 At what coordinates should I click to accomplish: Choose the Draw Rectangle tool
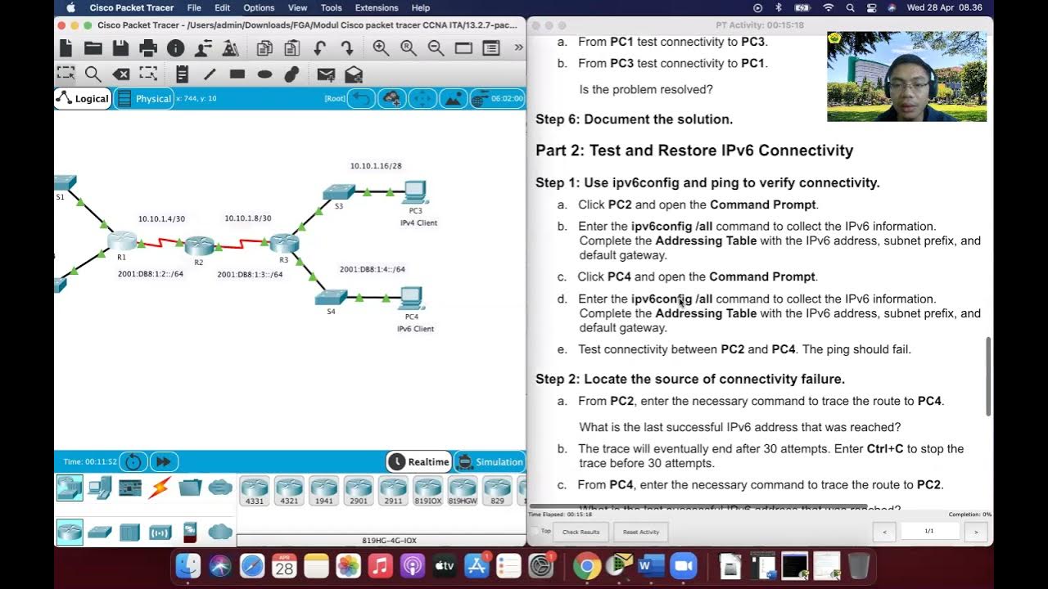pos(237,74)
